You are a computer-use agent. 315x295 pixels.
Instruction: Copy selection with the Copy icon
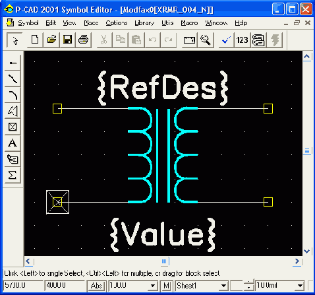[120, 40]
